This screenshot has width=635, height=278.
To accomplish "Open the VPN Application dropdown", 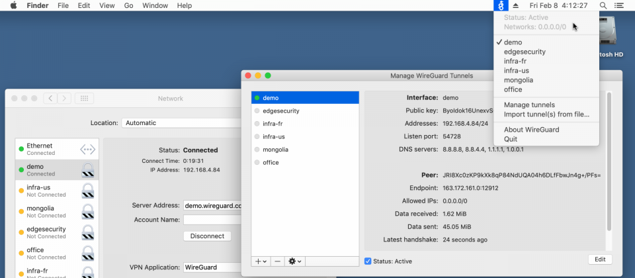I will [212, 267].
